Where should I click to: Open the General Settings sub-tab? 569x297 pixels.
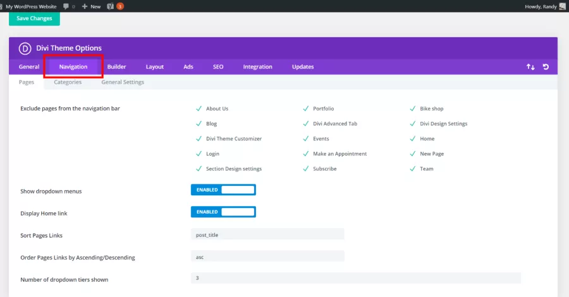coord(123,82)
